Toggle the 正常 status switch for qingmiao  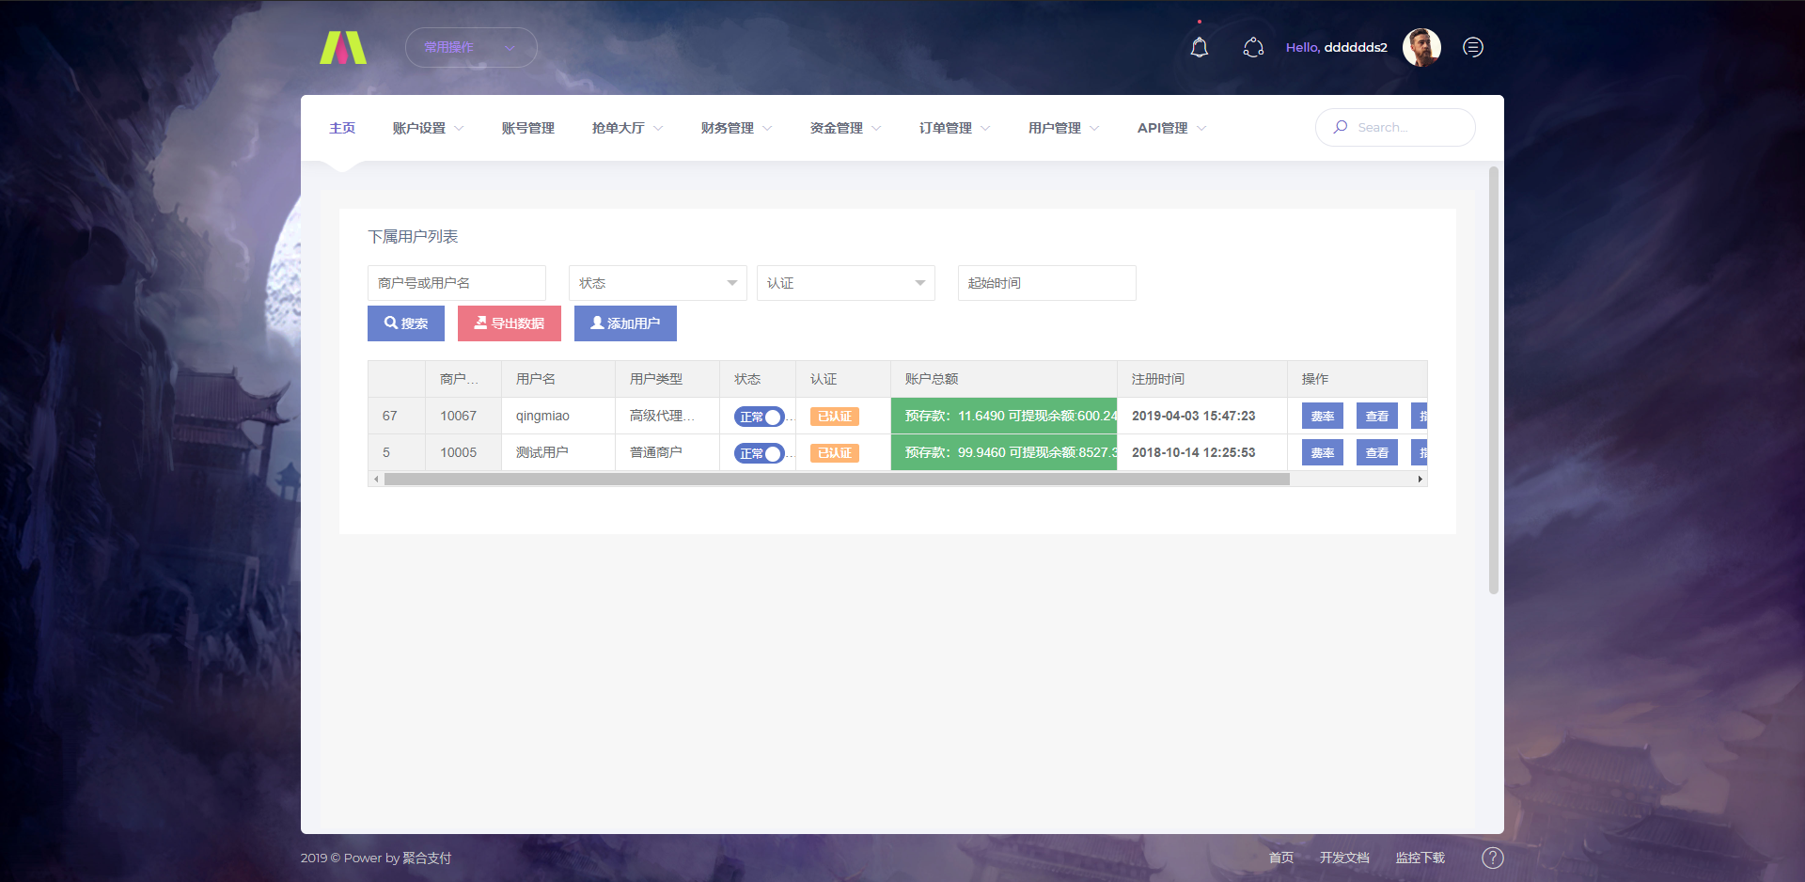point(760,417)
